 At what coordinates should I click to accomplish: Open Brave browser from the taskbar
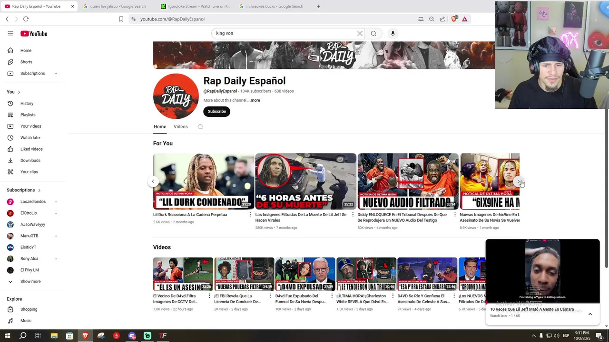click(x=85, y=336)
